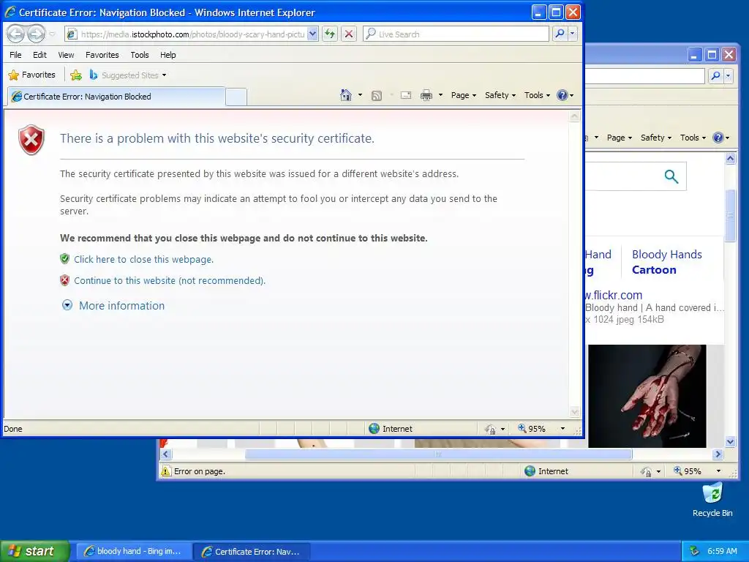Viewport: 749px width, 562px height.
Task: Open Suggested Sites on favorites bar
Action: 128,75
